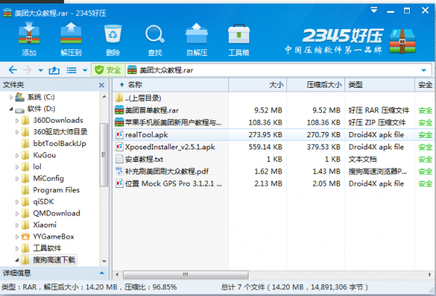Click the 安卓教程.txt document icon
Image resolution: width=436 pixels, height=296 pixels.
click(119, 159)
